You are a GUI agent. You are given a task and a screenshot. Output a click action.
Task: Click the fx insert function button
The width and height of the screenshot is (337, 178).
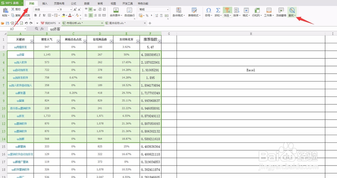coord(42,28)
